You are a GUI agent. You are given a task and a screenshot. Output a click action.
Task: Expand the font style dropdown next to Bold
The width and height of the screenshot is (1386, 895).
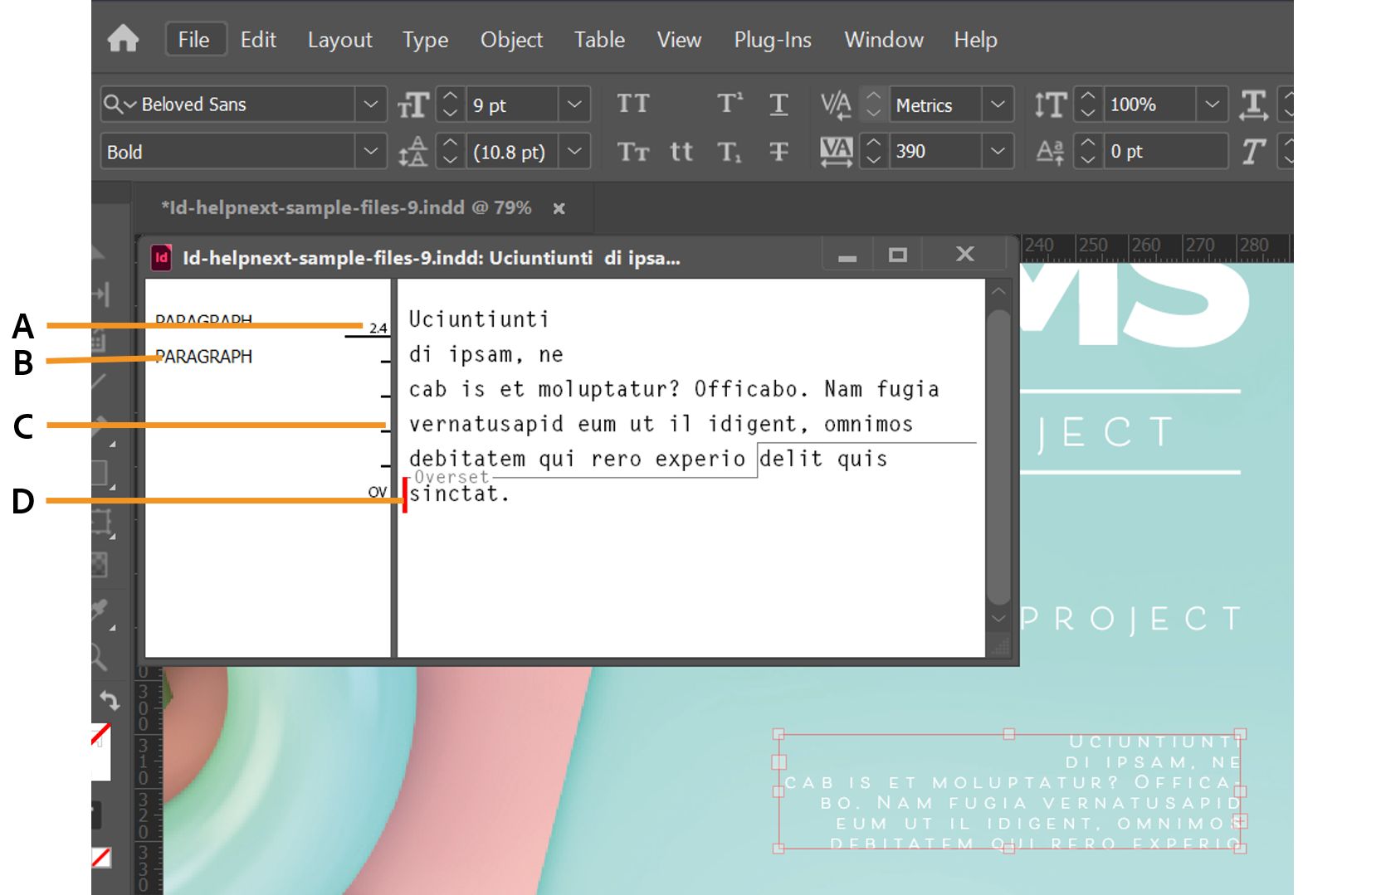371,152
